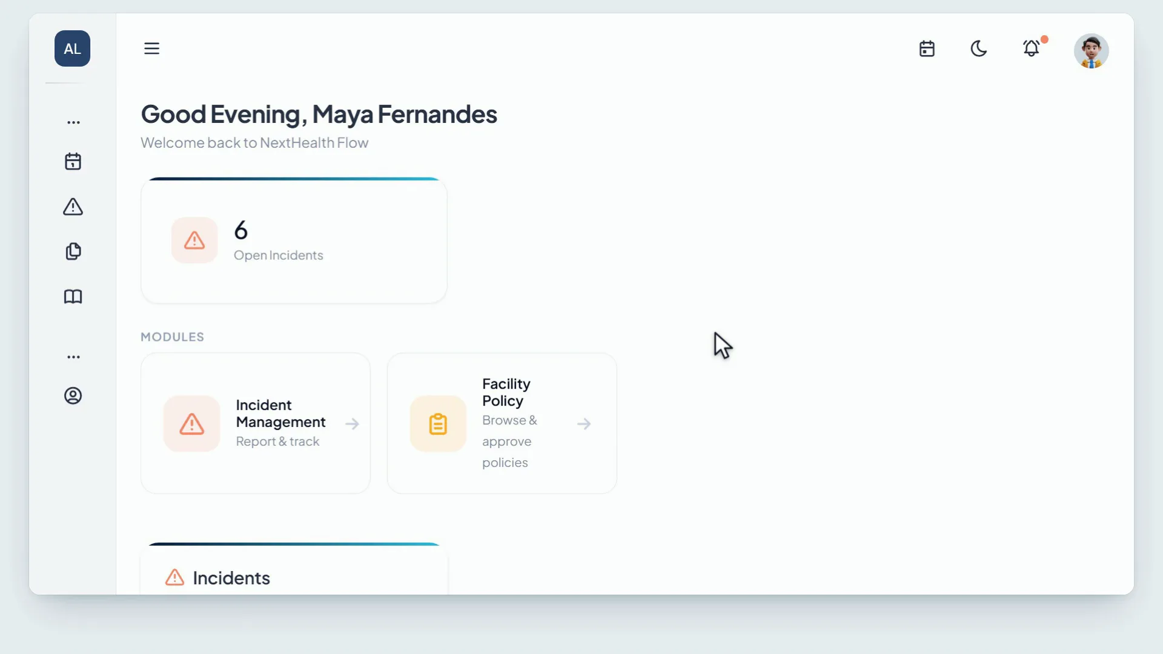Click the MODULES section label
1163x654 pixels.
[172, 337]
